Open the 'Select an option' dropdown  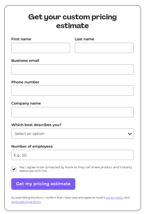pyautogui.click(x=72, y=134)
